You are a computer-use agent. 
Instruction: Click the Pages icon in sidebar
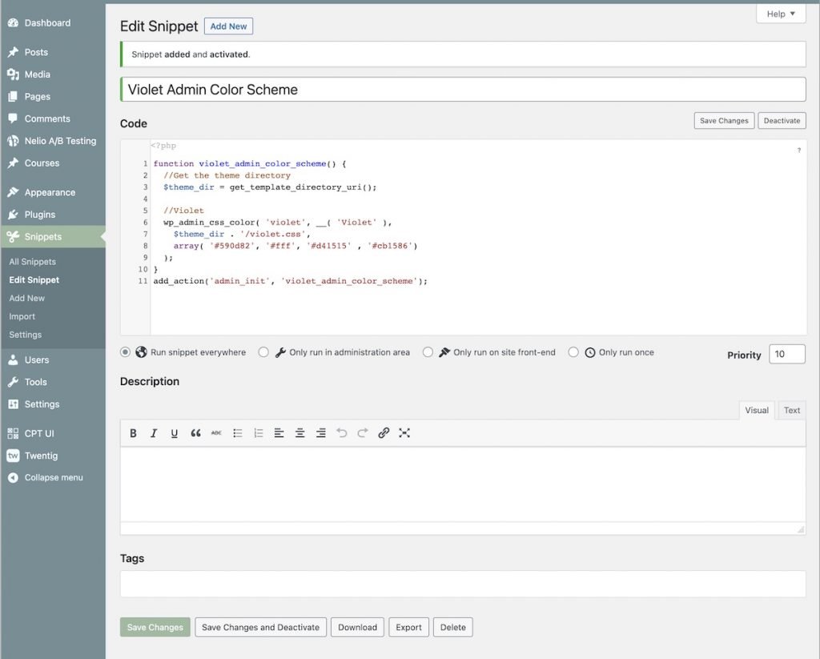13,97
